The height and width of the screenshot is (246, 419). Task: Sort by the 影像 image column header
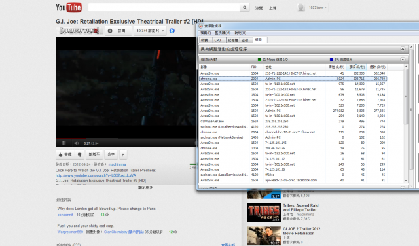click(x=225, y=67)
